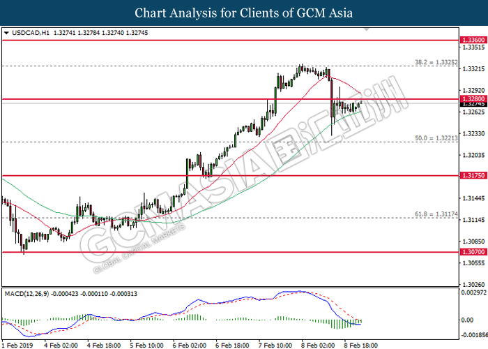488x349 pixels.
Task: Click the 8 Feb 18:00 time axis label
Action: [361, 346]
